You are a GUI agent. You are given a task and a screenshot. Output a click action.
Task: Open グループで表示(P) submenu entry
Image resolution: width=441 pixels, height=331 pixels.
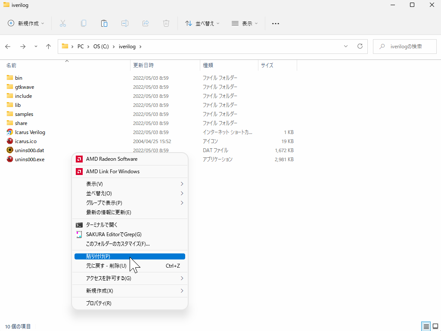point(130,203)
